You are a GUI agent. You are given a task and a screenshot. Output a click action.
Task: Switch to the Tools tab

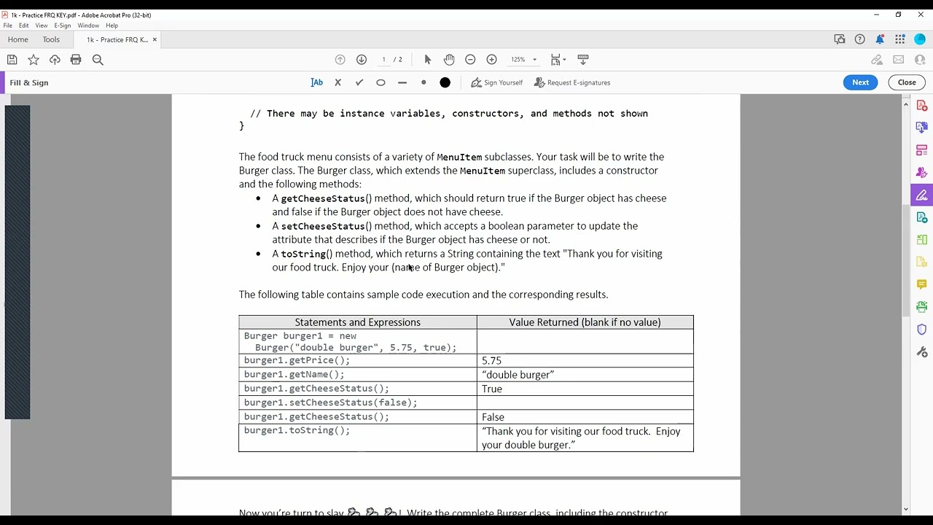coord(51,39)
